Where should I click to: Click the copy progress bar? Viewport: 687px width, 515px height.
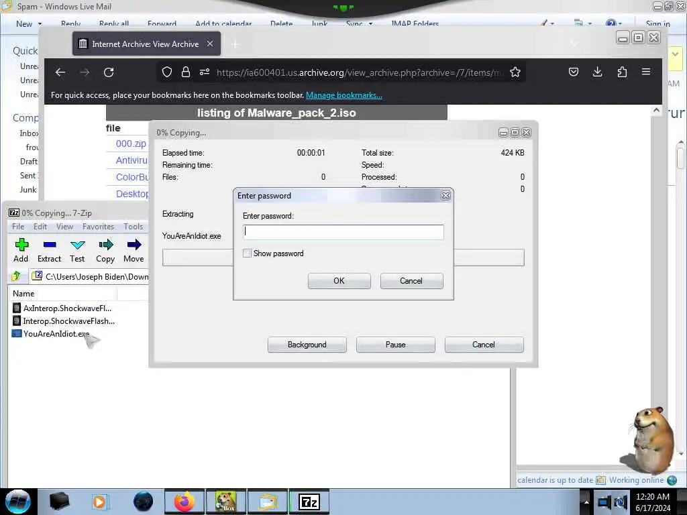[343, 257]
